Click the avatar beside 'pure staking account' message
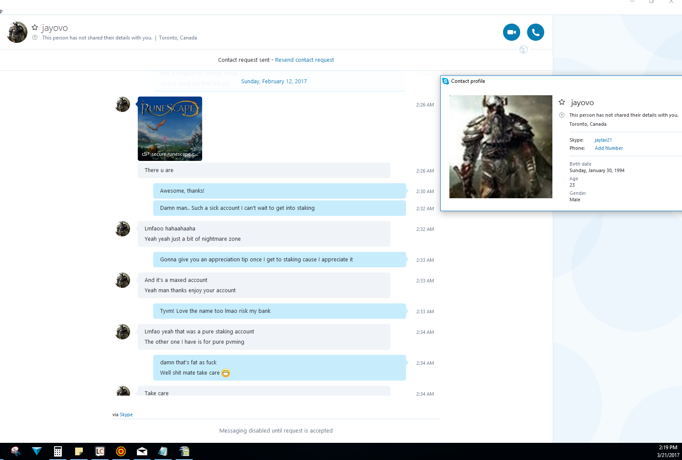The width and height of the screenshot is (682, 460). 123,332
